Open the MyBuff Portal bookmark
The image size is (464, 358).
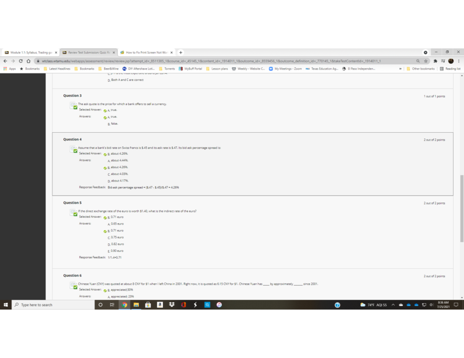[x=191, y=69]
